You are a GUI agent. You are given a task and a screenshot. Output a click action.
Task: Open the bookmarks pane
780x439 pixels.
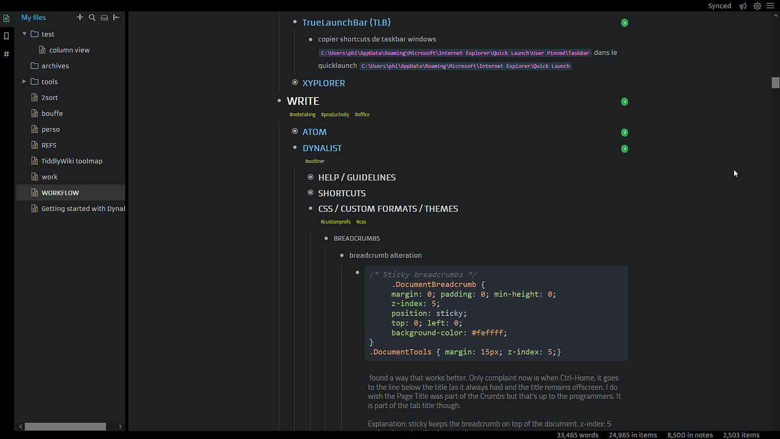click(x=6, y=36)
